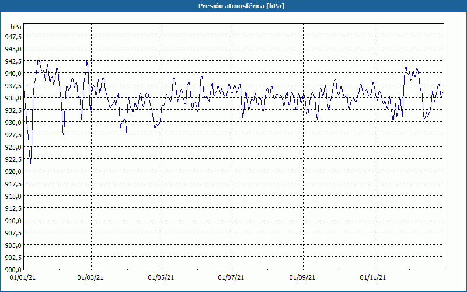This screenshot has width=467, height=292.
Task: Click the 01/09/21 date label
Action: pos(302,278)
